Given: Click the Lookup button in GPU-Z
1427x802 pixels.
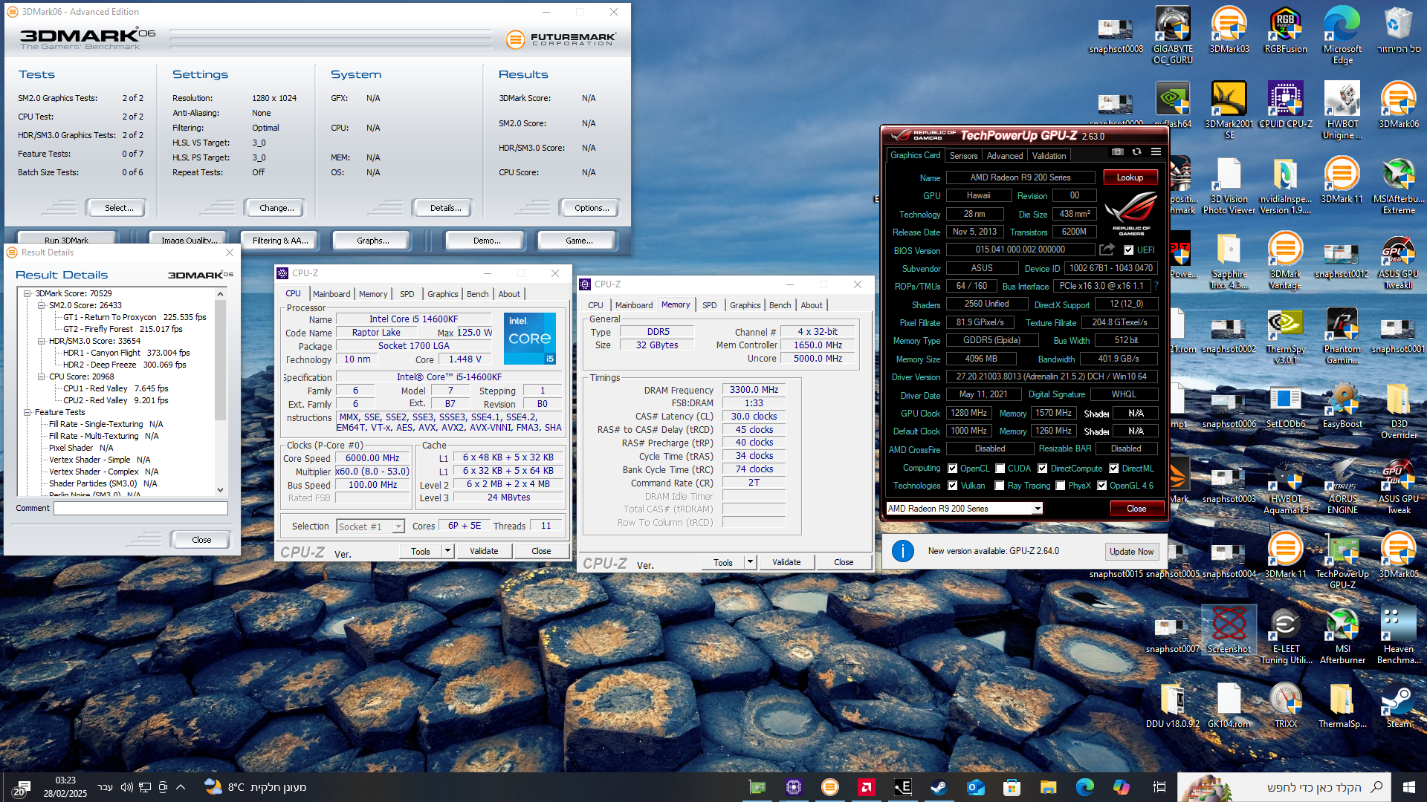Looking at the screenshot, I should [1130, 177].
